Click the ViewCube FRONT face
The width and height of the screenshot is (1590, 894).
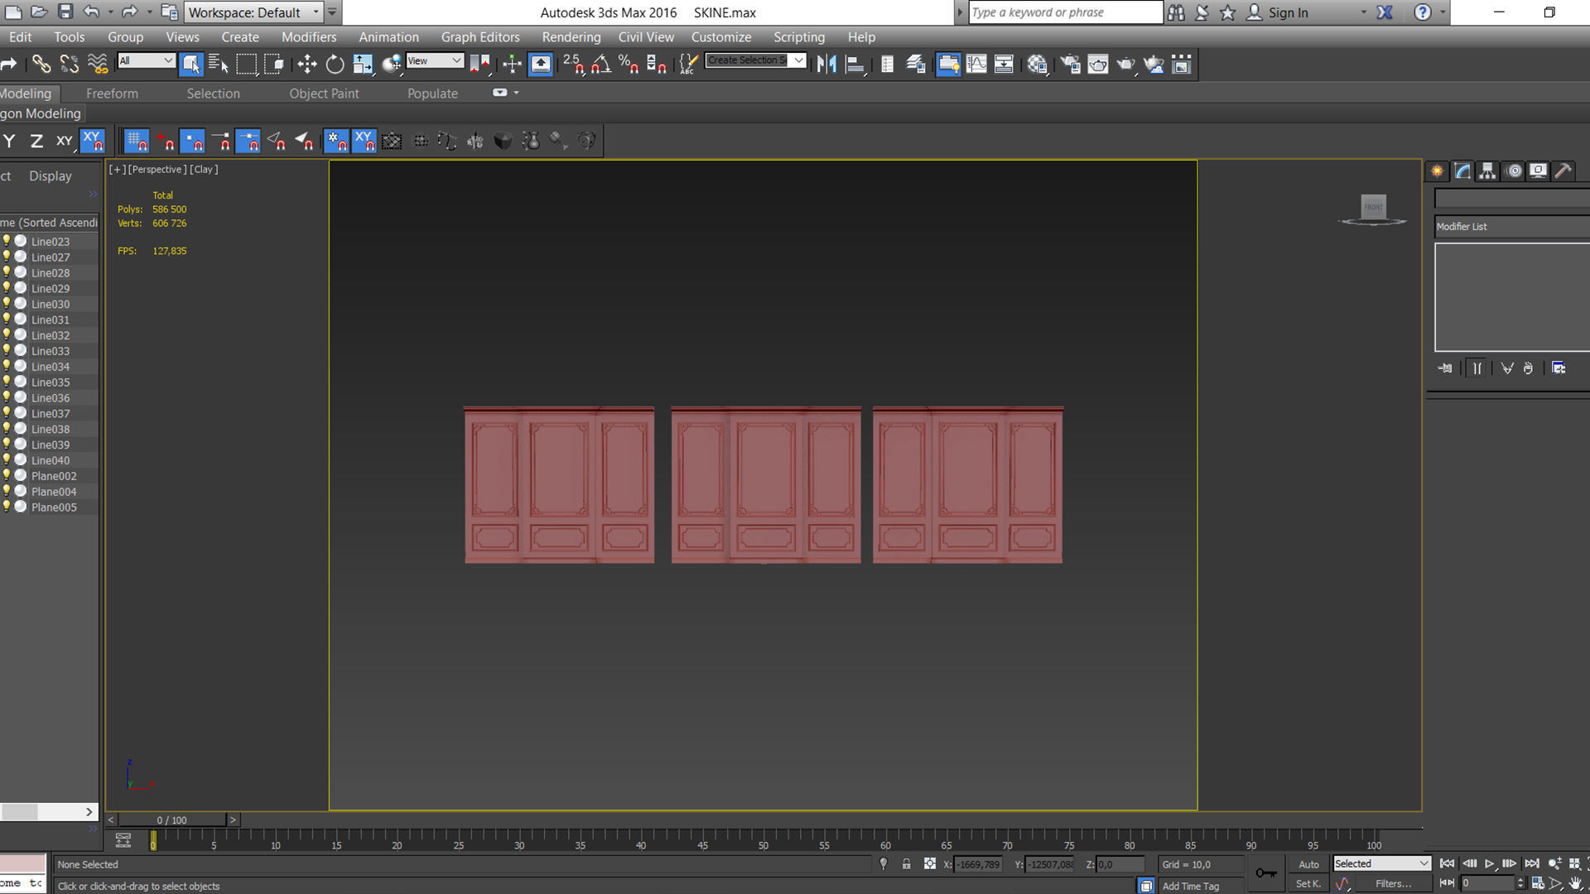pos(1373,206)
